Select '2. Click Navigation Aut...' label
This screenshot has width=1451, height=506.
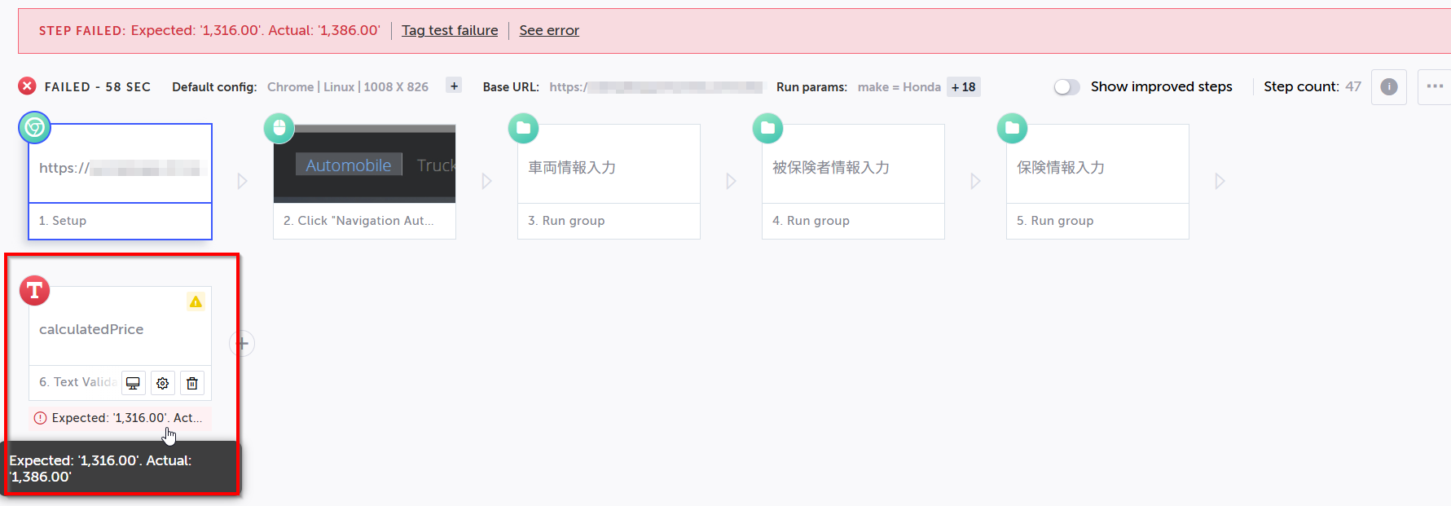click(358, 221)
